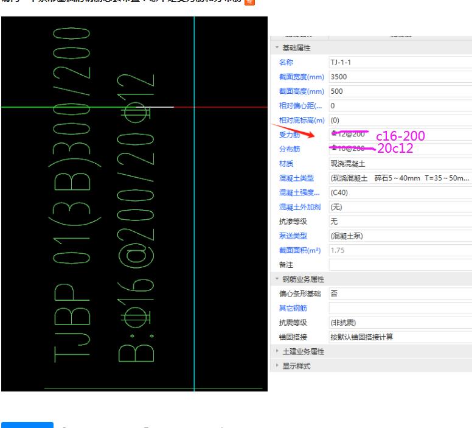Select the 受力筋 value field
This screenshot has width=472, height=428.
pos(400,135)
